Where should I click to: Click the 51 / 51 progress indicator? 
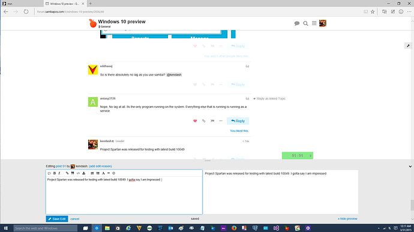(298, 156)
